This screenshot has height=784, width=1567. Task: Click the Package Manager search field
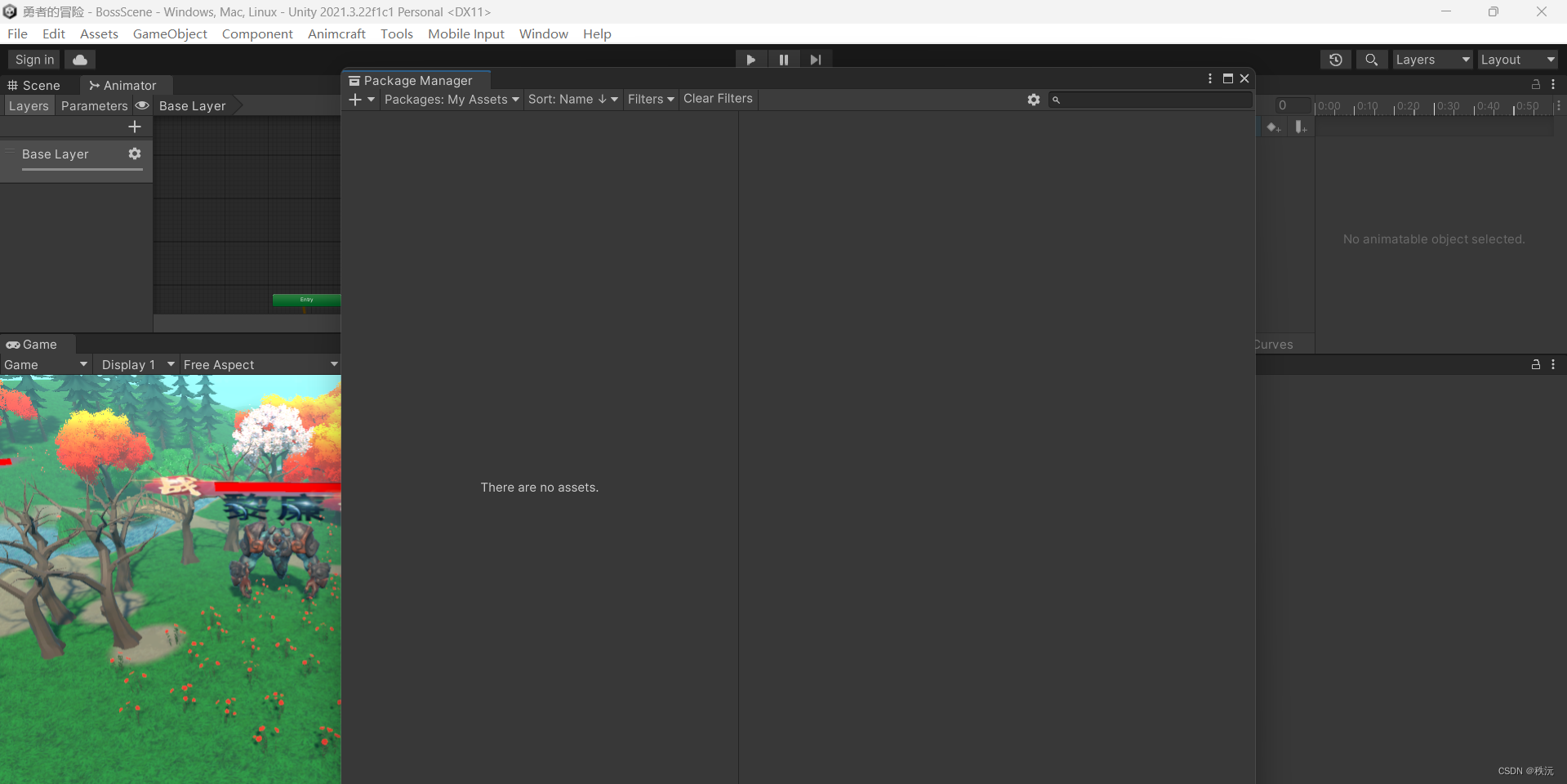click(x=1151, y=100)
